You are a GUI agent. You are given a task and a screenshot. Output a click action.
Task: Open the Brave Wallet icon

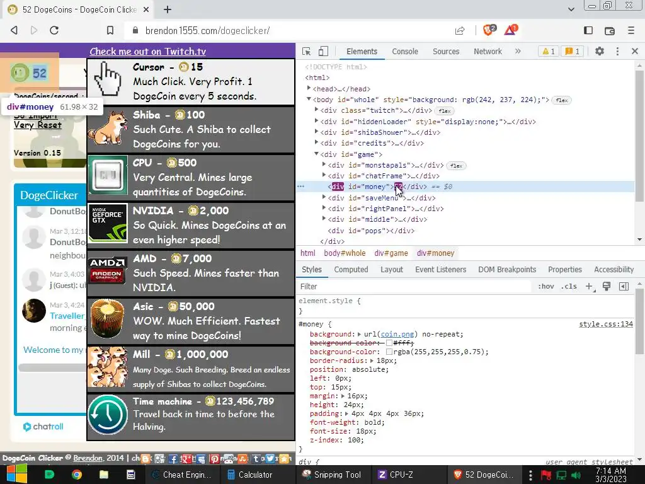point(609,30)
